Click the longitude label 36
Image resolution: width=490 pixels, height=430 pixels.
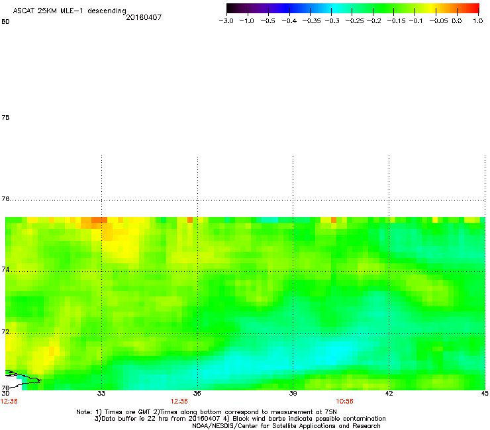pos(197,393)
